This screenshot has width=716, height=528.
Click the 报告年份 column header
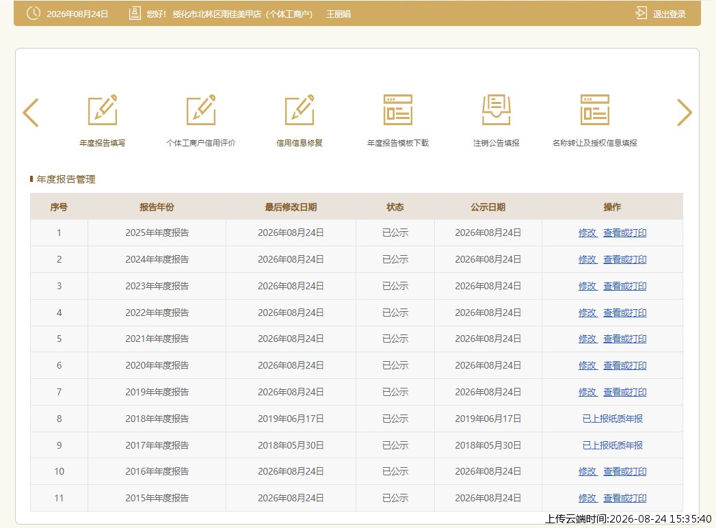click(157, 207)
